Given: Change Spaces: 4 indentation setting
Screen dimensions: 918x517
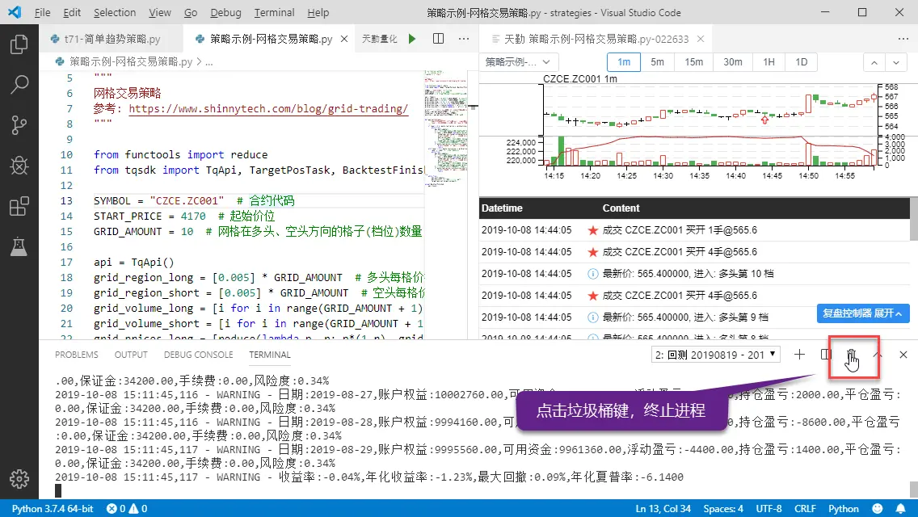Looking at the screenshot, I should [x=723, y=509].
